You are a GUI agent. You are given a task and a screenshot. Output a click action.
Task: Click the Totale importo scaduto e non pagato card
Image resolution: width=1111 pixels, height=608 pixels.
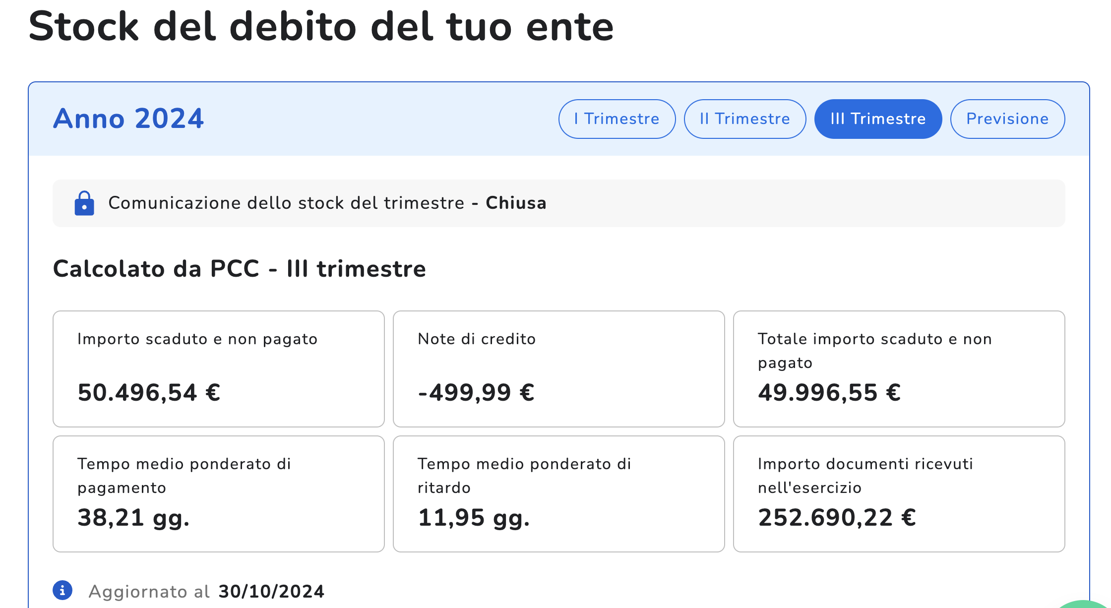point(899,368)
